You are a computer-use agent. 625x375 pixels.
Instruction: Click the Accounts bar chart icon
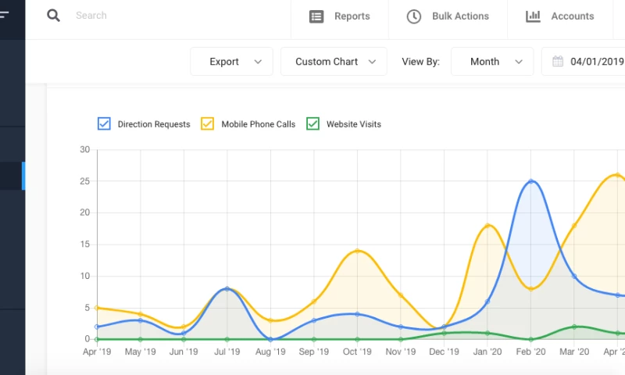pos(533,16)
